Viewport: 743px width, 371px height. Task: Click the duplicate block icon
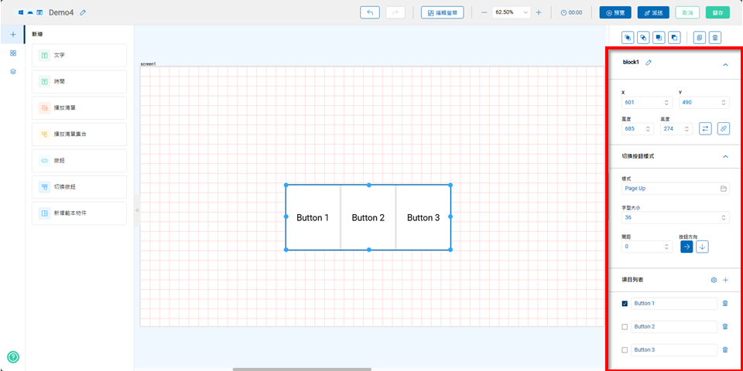pyautogui.click(x=699, y=37)
